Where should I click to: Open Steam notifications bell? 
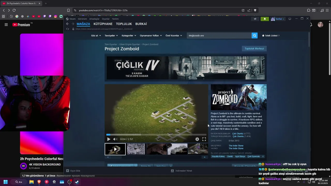tap(265, 19)
